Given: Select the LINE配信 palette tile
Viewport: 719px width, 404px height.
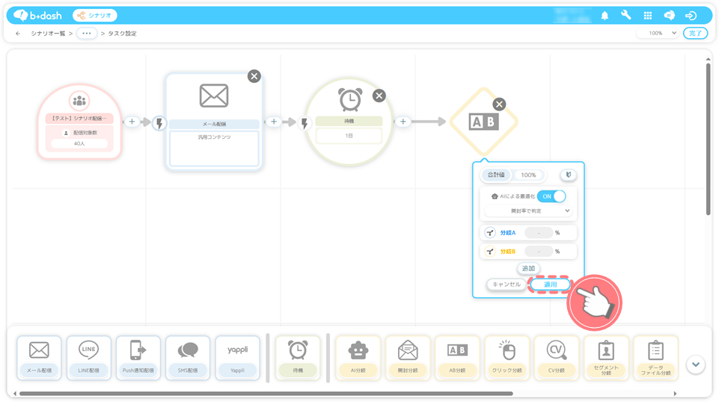Looking at the screenshot, I should (88, 358).
